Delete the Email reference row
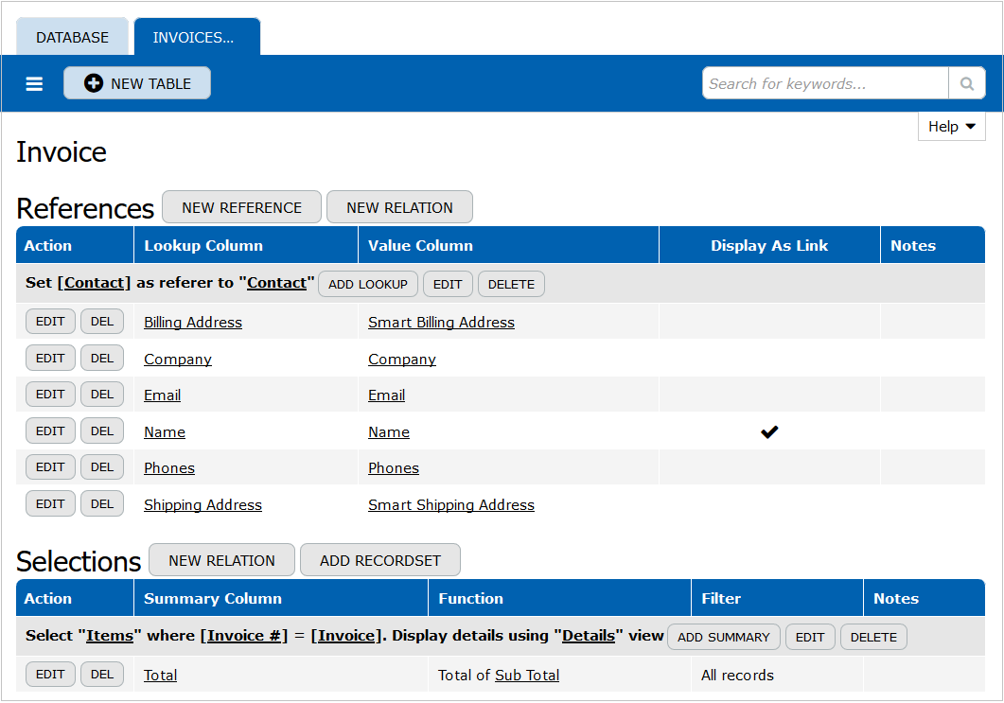 (x=102, y=395)
